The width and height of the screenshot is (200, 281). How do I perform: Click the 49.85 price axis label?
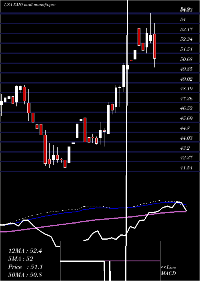pos(186,69)
